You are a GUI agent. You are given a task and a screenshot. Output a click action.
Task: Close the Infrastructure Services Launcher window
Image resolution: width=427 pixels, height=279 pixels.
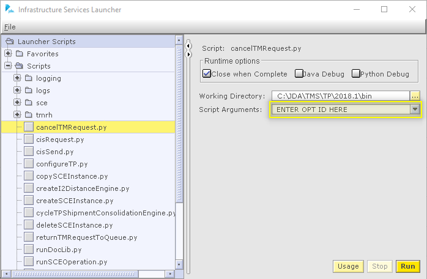tap(412, 9)
